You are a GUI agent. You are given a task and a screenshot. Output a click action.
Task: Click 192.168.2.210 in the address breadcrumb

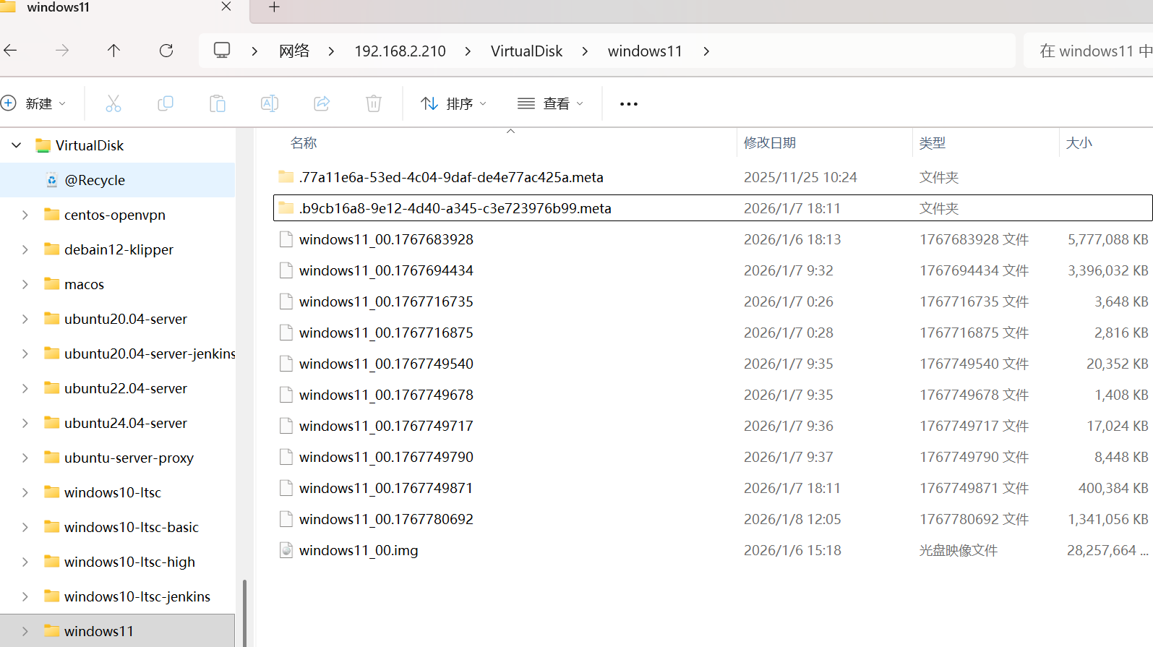[x=400, y=51]
